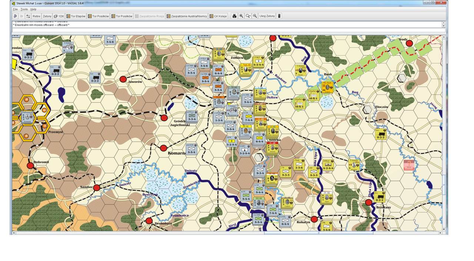Select the 1ZmZel 0-X-1 rail counter
The image size is (474, 261).
point(313,95)
